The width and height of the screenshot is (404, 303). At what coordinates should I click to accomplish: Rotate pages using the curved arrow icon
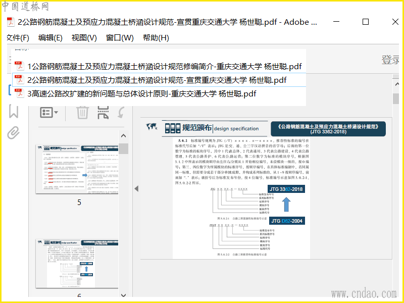(121, 113)
